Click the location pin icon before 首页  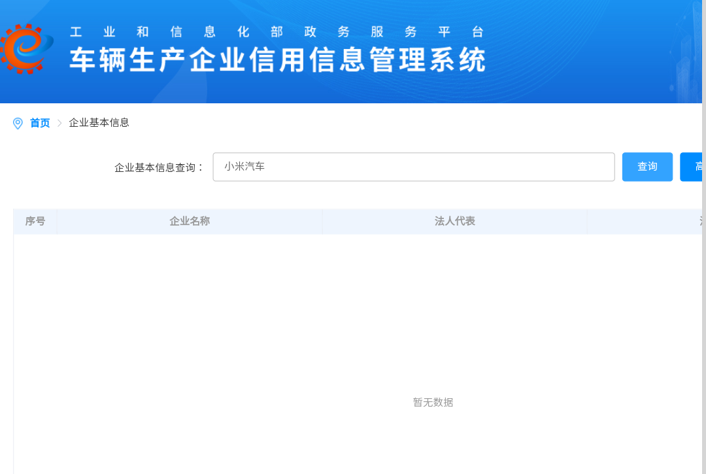point(18,123)
